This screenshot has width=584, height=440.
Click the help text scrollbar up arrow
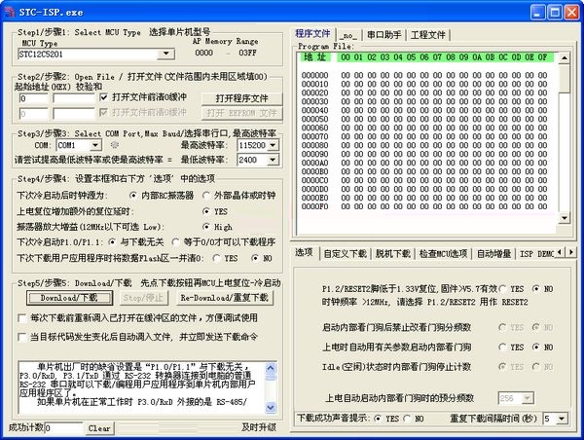[271, 368]
